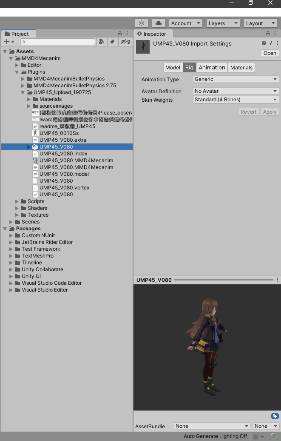Open Unity Collab sun icon button
The height and width of the screenshot is (441, 281).
pyautogui.click(x=142, y=23)
